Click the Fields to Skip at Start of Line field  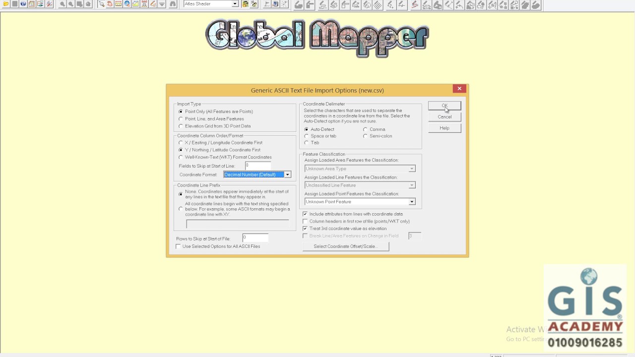(258, 166)
